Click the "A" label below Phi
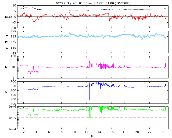 7,48
